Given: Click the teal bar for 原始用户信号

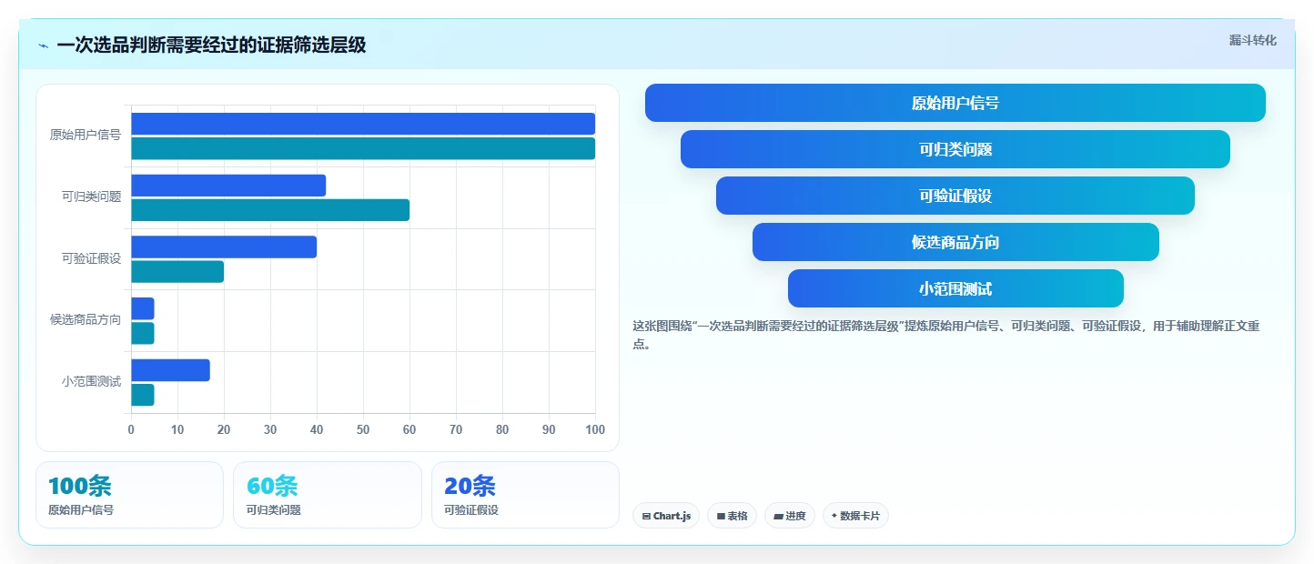Looking at the screenshot, I should point(363,148).
